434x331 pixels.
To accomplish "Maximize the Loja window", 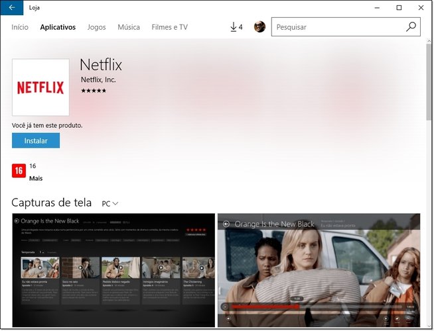I will coord(399,8).
